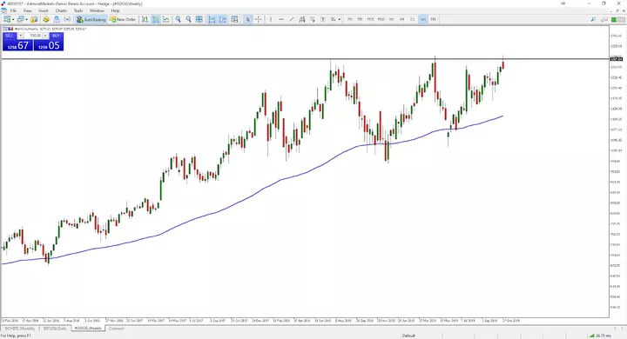Toggle the AutoTrading button

pyautogui.click(x=91, y=19)
